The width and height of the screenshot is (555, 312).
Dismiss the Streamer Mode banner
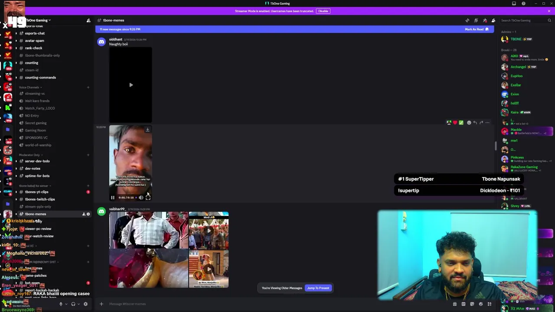(x=549, y=11)
